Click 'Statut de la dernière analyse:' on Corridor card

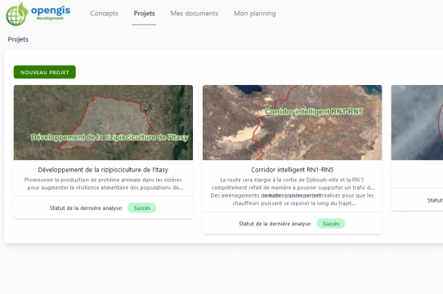(275, 224)
